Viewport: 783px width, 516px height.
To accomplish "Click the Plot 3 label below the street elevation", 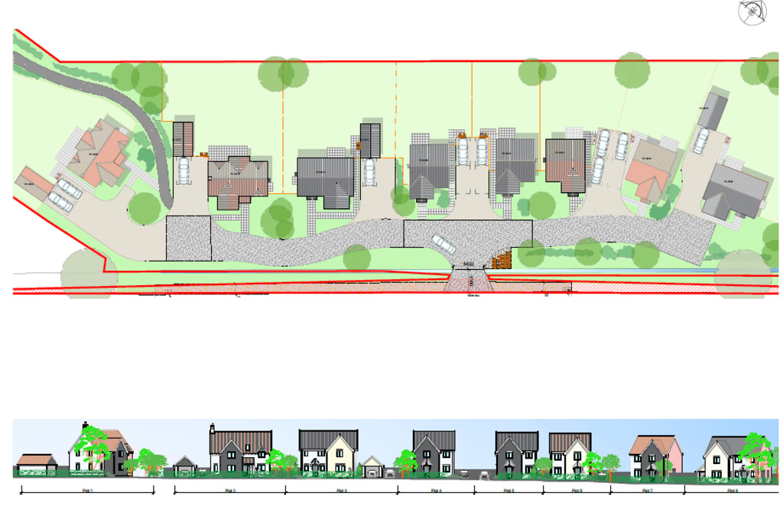I will [x=341, y=490].
